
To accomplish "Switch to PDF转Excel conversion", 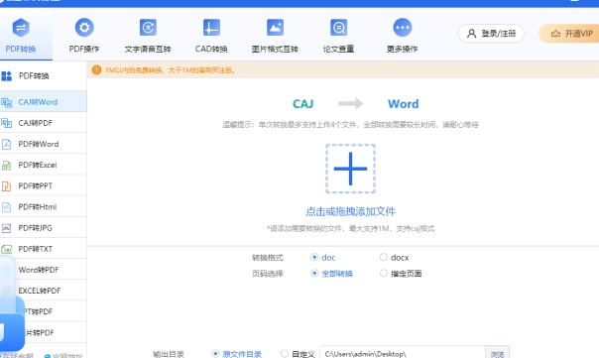I will (44, 165).
